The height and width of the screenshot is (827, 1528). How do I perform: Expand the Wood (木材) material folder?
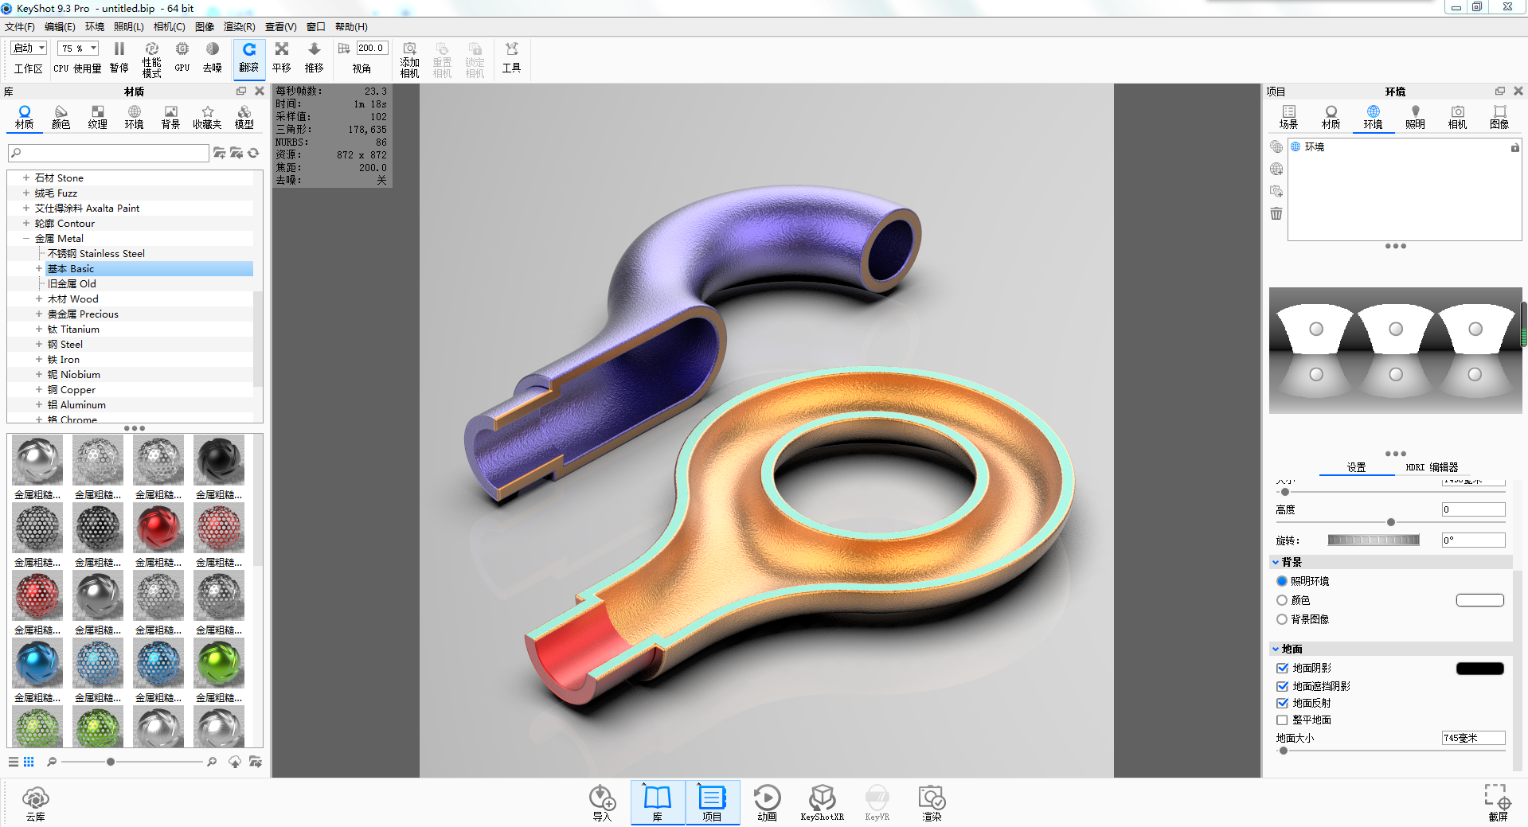point(39,299)
